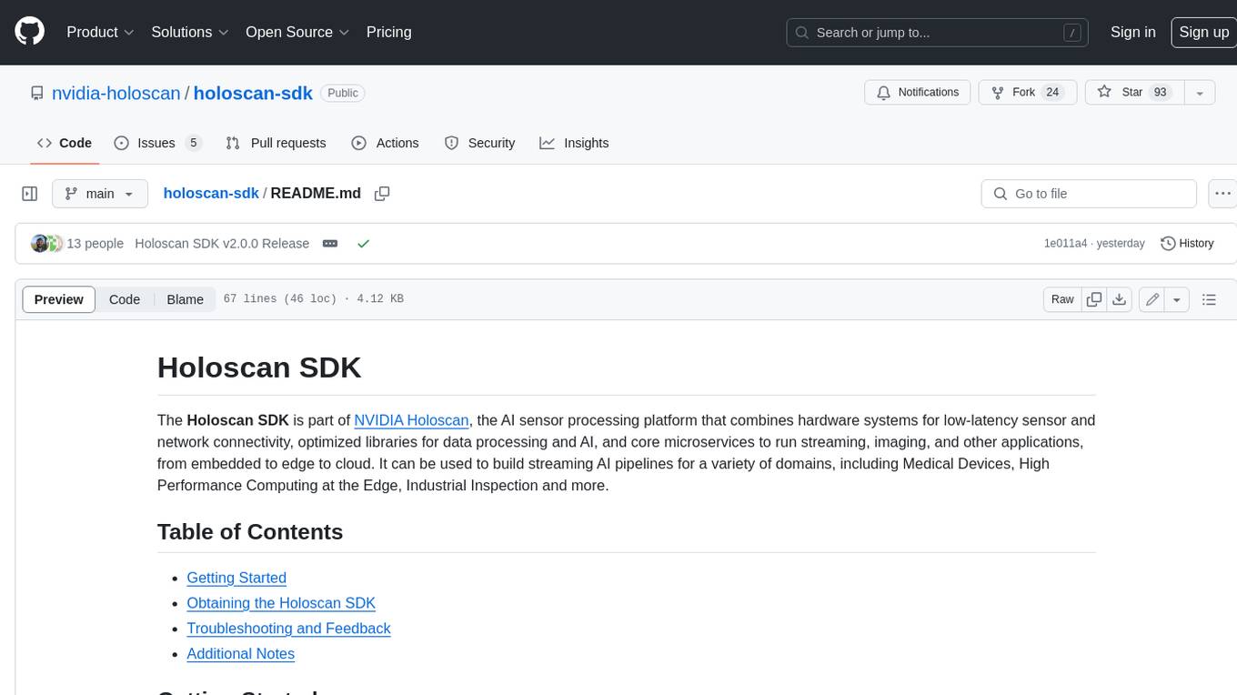
Task: Open the holoscan-sdk repository link in the title
Action: coord(253,93)
